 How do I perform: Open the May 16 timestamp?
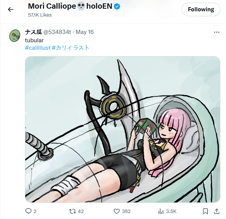coord(85,32)
